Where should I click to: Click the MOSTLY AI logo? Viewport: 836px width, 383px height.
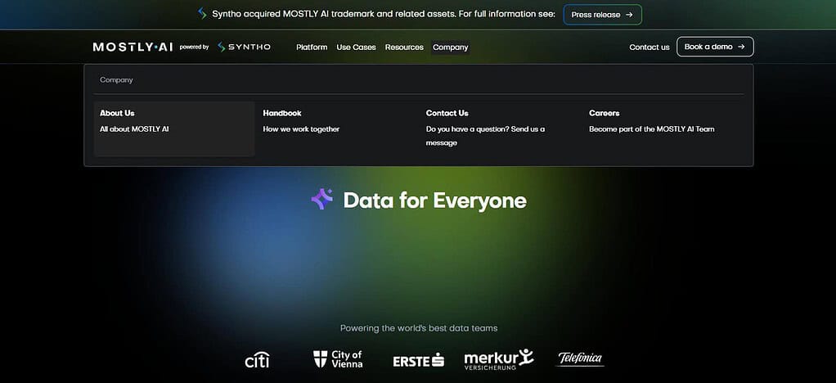point(133,47)
